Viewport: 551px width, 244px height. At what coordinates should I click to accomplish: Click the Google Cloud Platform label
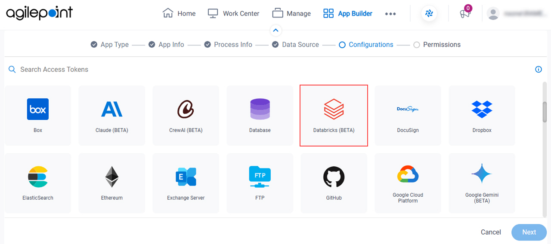coord(408,198)
